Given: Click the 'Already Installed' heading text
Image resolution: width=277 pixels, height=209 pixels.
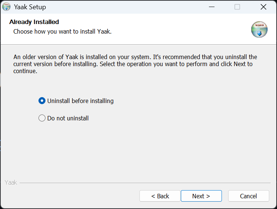Looking at the screenshot, I should click(34, 22).
